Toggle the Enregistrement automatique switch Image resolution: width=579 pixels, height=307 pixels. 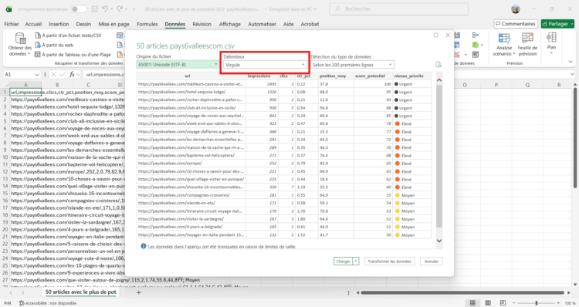(79, 8)
